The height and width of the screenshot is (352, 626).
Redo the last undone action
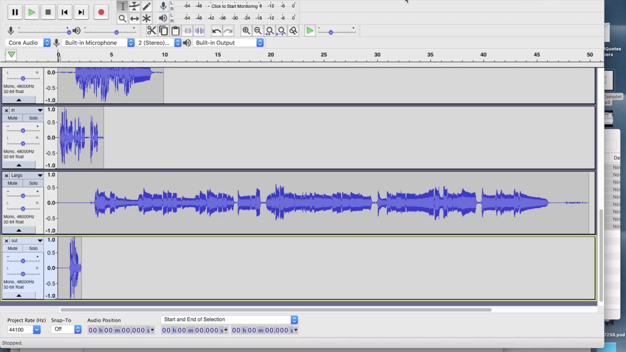pyautogui.click(x=228, y=31)
